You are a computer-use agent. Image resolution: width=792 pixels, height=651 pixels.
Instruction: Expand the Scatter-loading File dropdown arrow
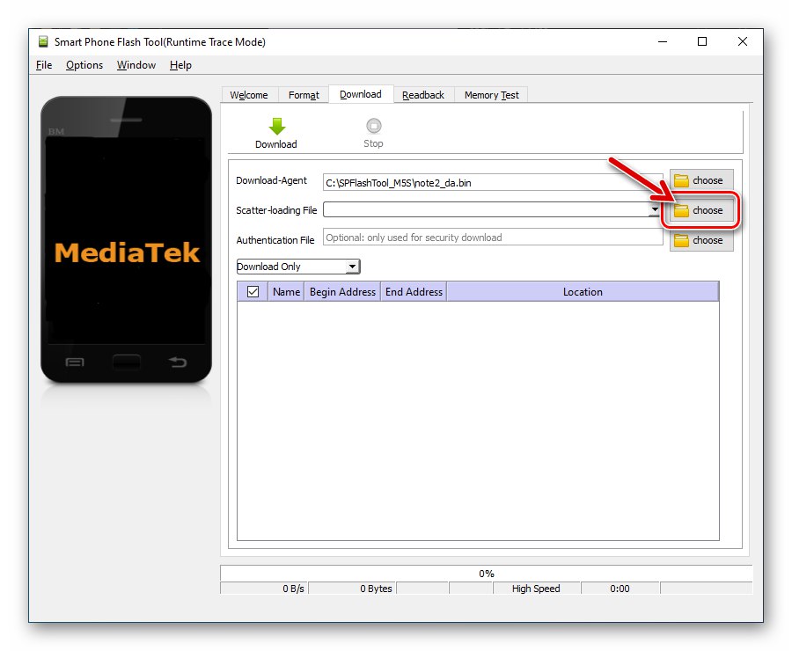pos(655,209)
